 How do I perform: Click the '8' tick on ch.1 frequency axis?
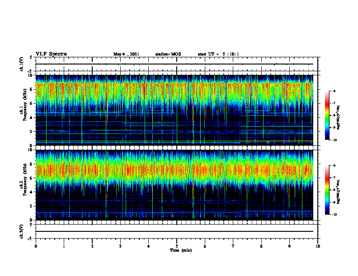pyautogui.click(x=31, y=89)
